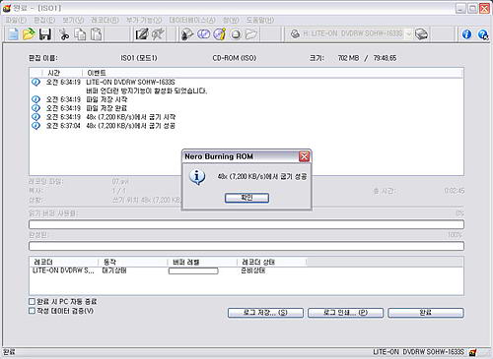
Task: Click the CD-ROM (ISO) label
Action: pos(235,58)
